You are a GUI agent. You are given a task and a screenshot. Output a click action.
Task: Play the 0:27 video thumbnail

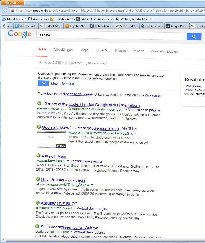point(51,139)
